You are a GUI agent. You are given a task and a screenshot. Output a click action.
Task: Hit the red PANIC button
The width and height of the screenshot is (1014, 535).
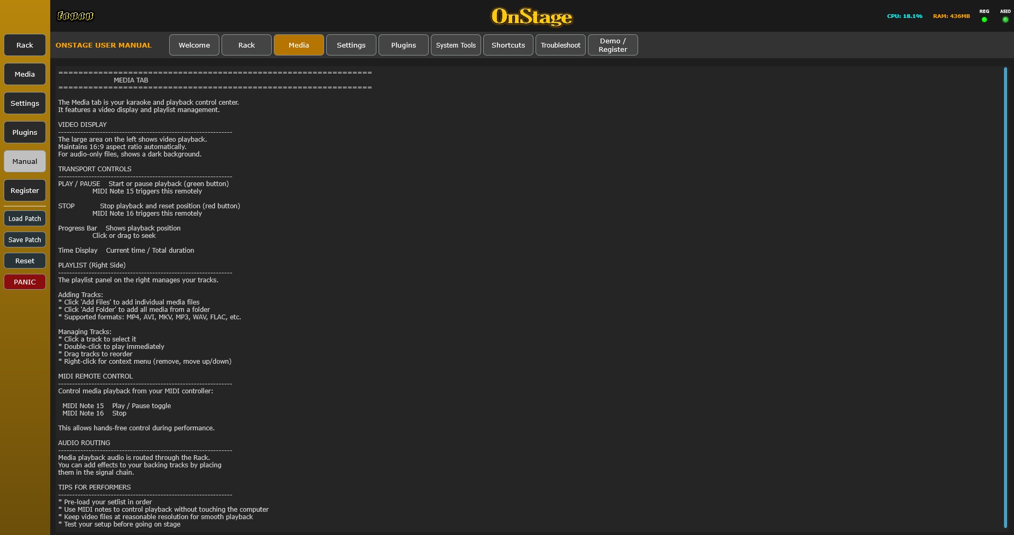coord(25,282)
